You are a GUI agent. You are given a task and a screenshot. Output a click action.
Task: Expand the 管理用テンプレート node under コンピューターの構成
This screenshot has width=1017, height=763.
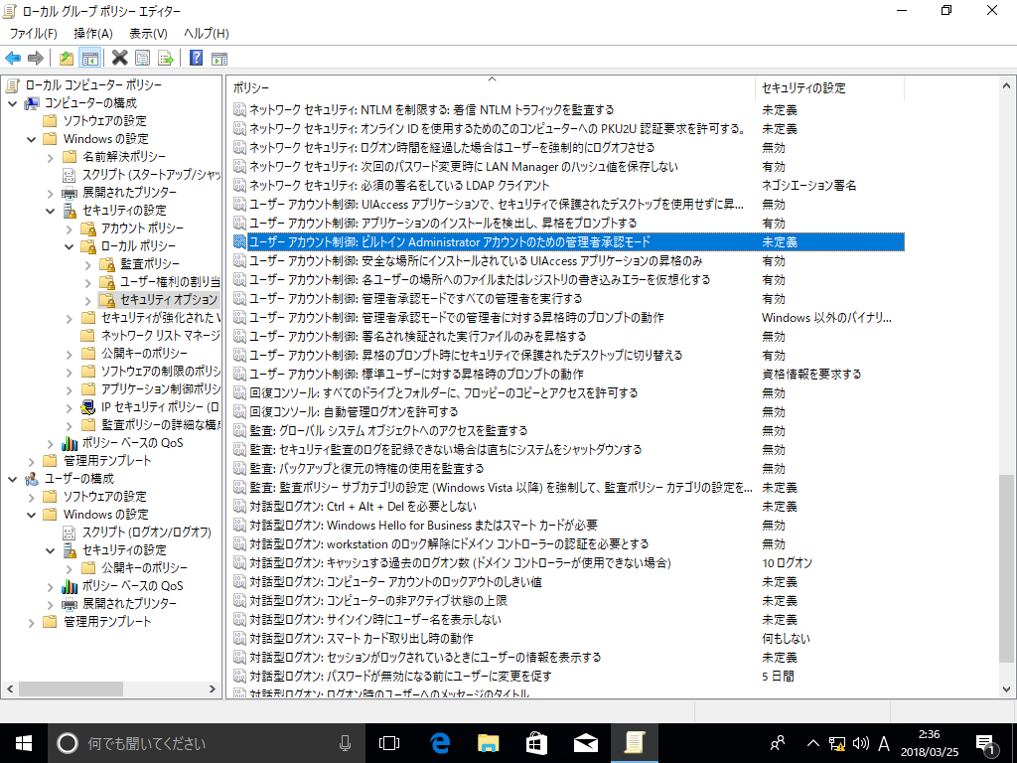click(32, 460)
